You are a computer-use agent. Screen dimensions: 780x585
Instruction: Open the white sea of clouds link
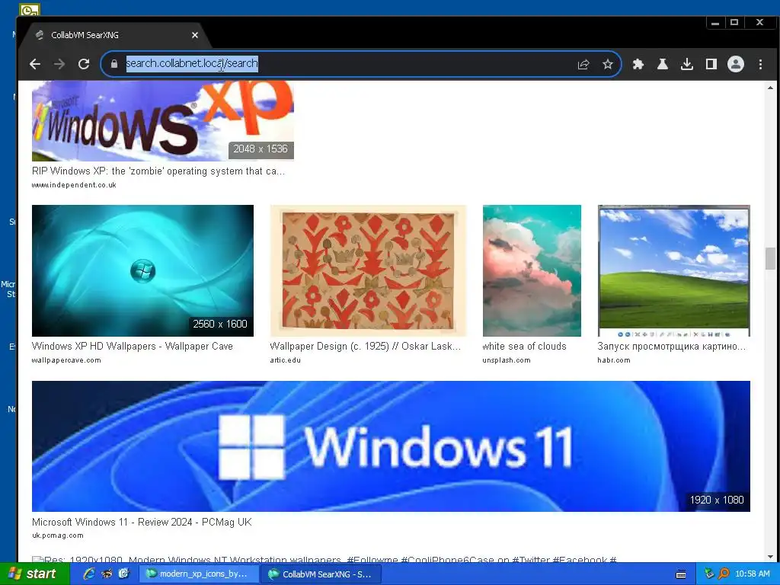point(524,347)
